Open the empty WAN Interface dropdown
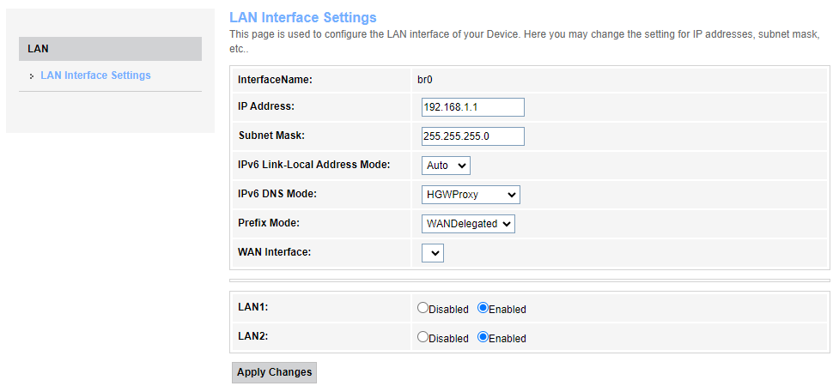Viewport: 839px width, 392px height. (433, 253)
